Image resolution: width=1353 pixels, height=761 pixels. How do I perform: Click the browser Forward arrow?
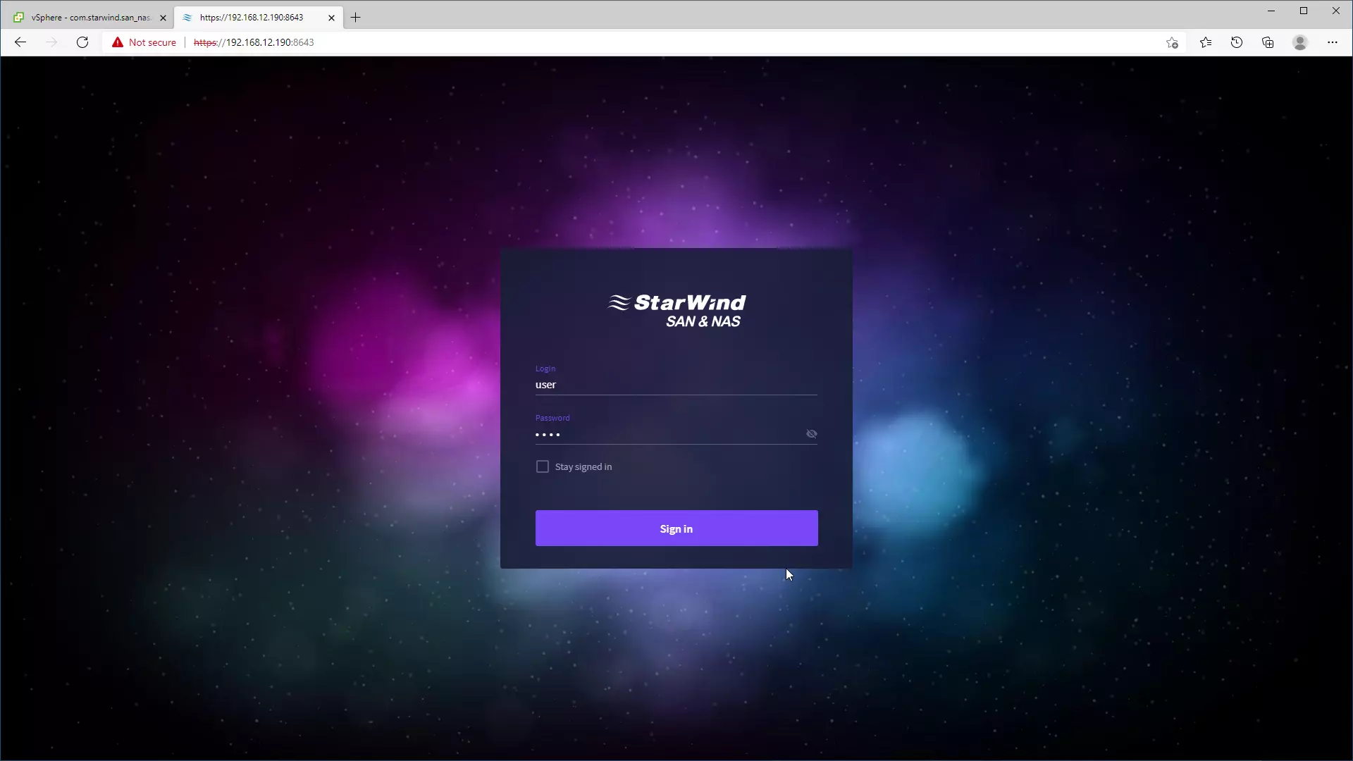click(x=51, y=42)
